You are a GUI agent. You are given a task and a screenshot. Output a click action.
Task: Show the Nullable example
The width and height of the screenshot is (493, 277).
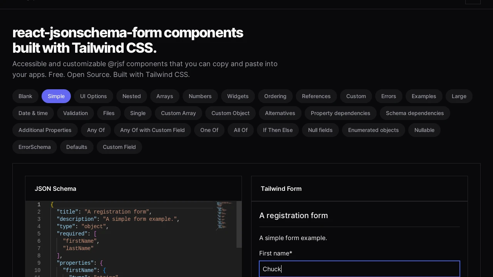pyautogui.click(x=424, y=130)
